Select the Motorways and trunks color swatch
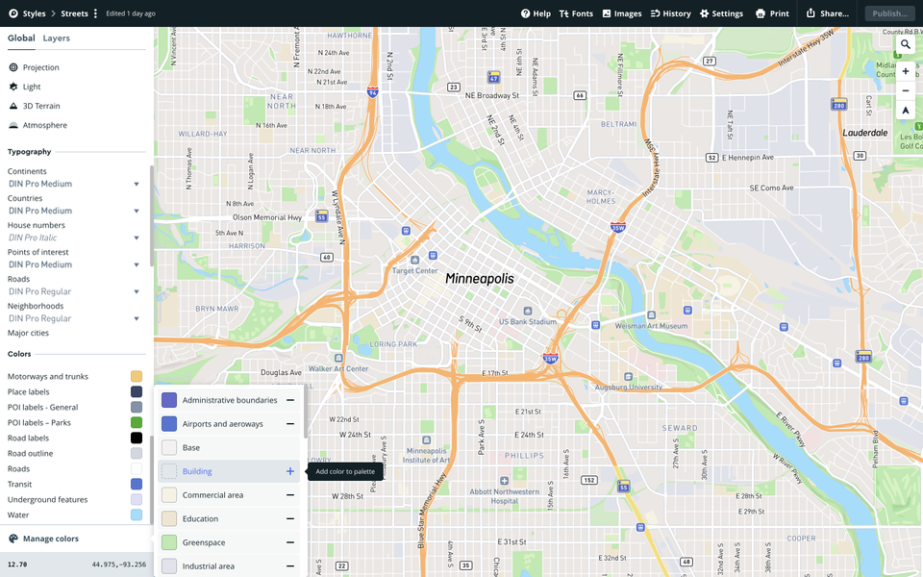 pos(137,376)
